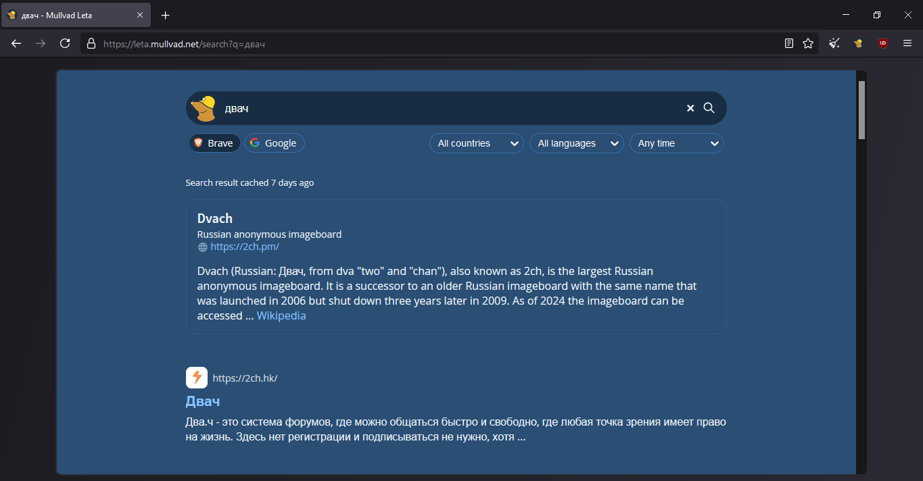Click the URL in the address bar
This screenshot has height=481, width=923.
click(x=184, y=44)
